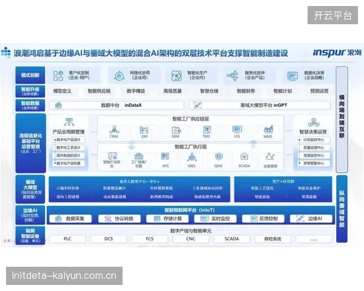364x291 pixels.
Task: Click the 智慧决策运营 network icon
Action: point(314,122)
